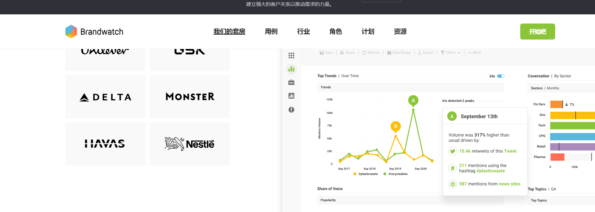Click the apps grid icon in sidebar
This screenshot has width=595, height=212.
291,56
